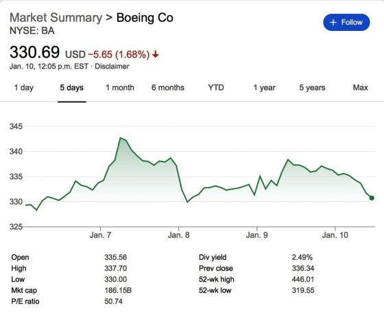Click the red down arrow icon
The image size is (384, 314).
coord(155,54)
